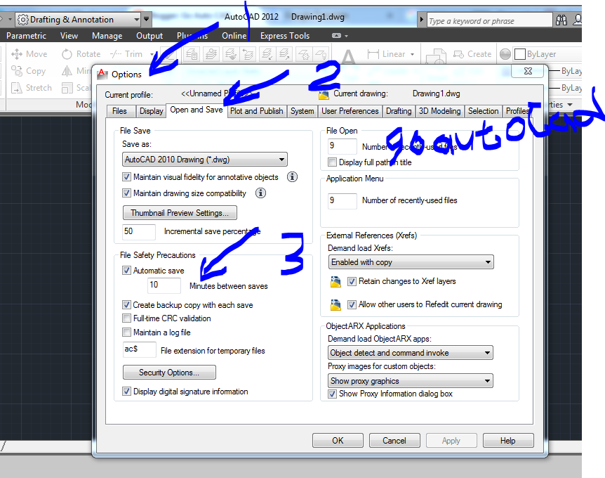Click the Create block tool
This screenshot has width=605, height=478.
tap(460, 53)
